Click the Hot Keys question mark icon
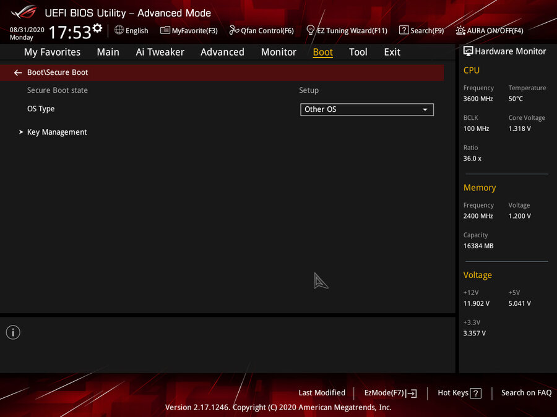The width and height of the screenshot is (557, 417). coord(476,394)
